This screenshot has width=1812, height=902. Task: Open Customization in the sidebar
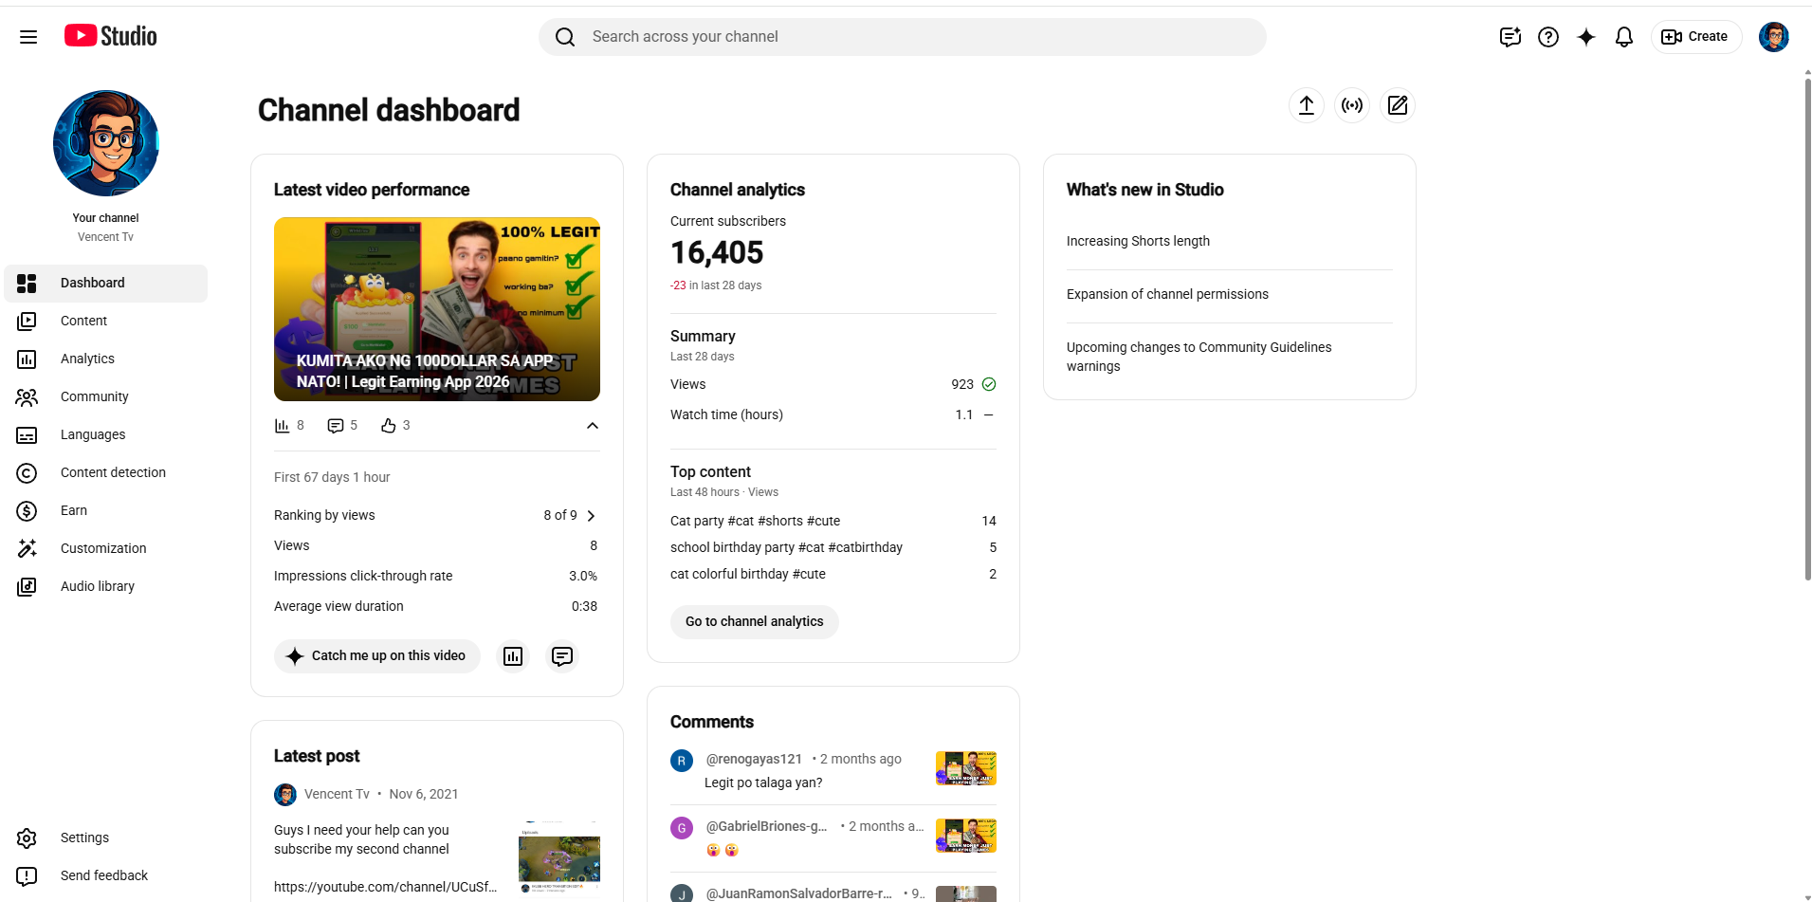click(106, 549)
